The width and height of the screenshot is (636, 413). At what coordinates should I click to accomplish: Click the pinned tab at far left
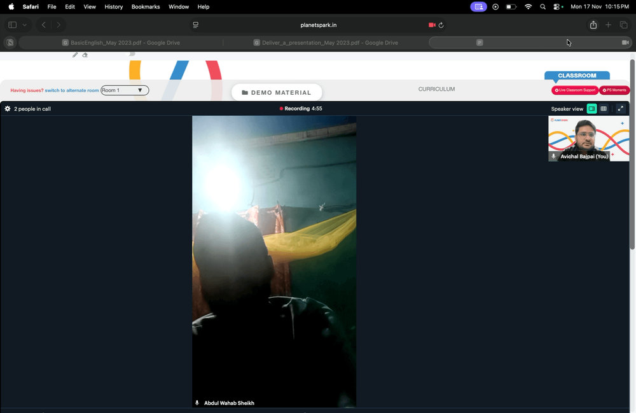tap(10, 42)
